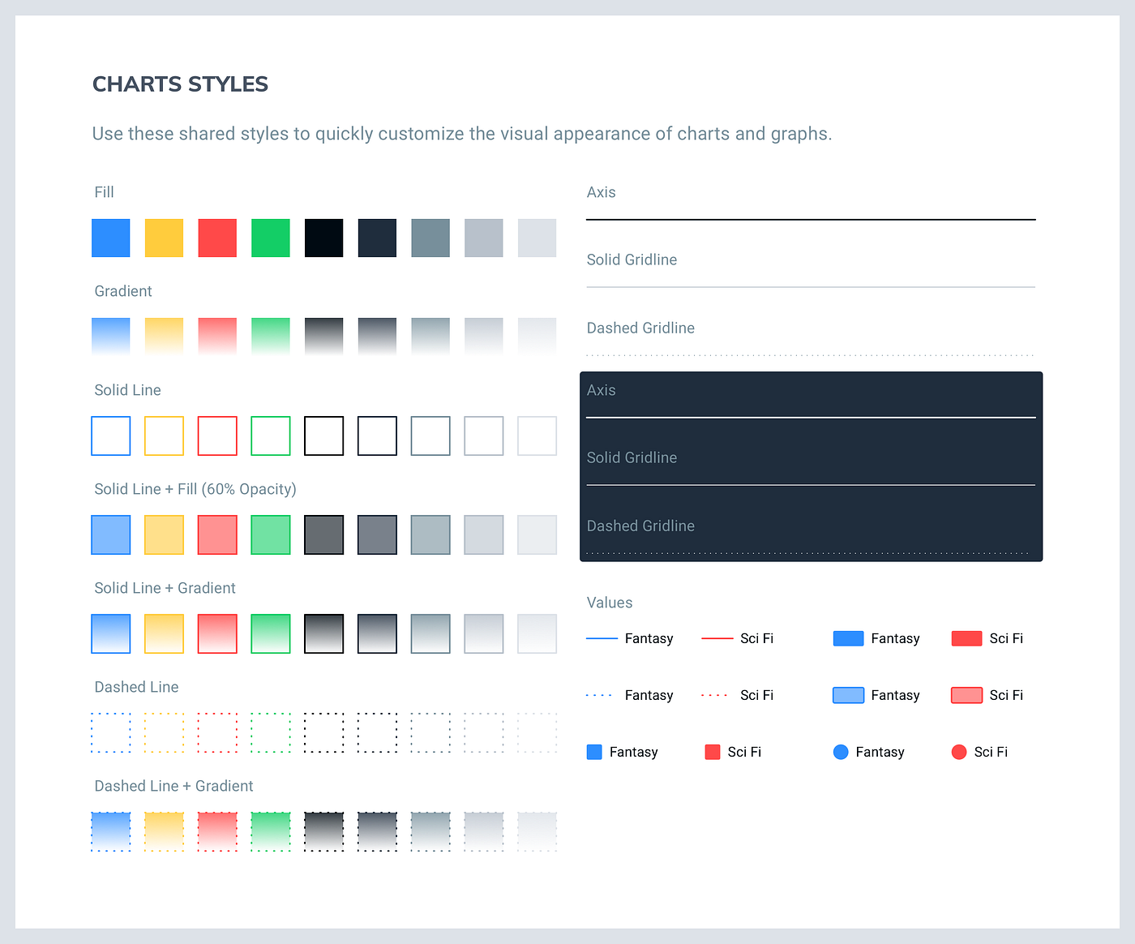Image resolution: width=1135 pixels, height=944 pixels.
Task: Click the red Sci Fi circle legend marker
Action: [x=960, y=752]
